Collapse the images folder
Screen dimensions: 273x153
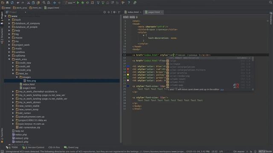pos(17,77)
